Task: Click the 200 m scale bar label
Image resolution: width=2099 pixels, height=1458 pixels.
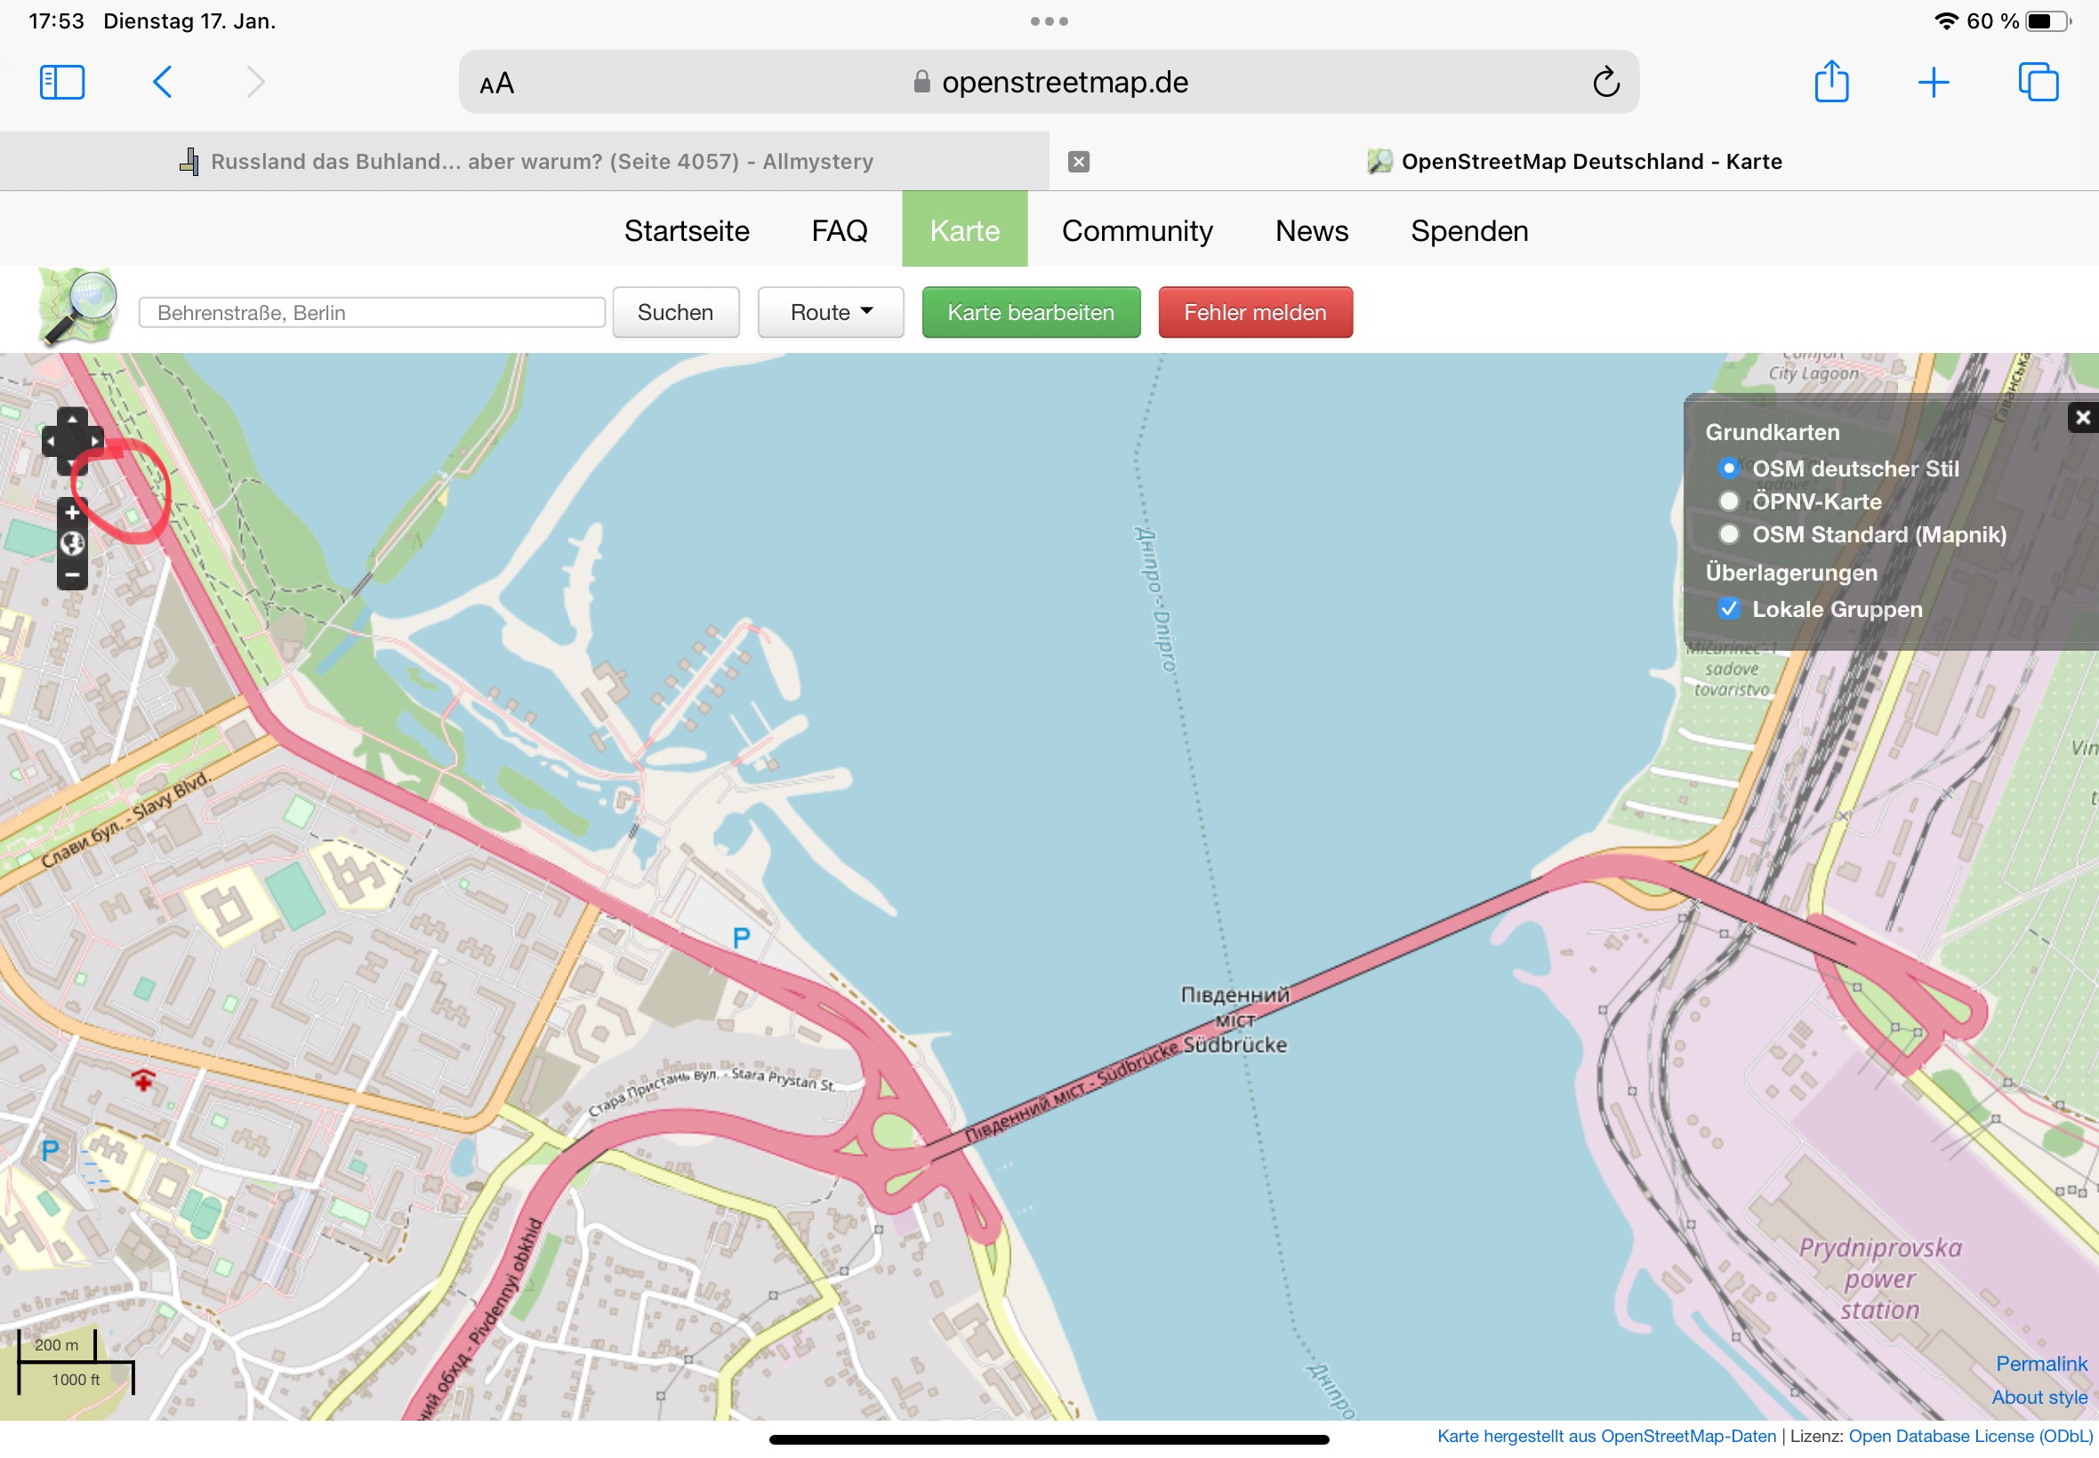Action: coord(57,1345)
